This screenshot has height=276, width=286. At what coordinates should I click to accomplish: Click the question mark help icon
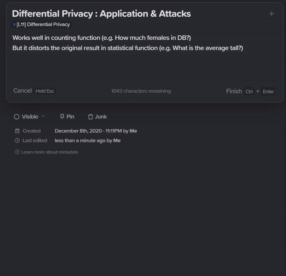pyautogui.click(x=17, y=152)
